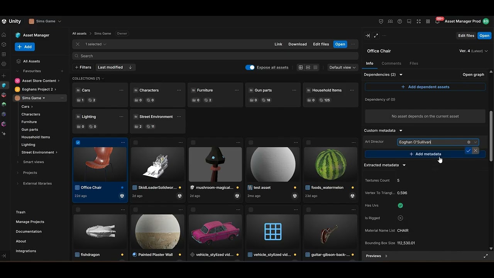Expand the Asset Store Content project
The height and width of the screenshot is (278, 494).
[x=59, y=81]
